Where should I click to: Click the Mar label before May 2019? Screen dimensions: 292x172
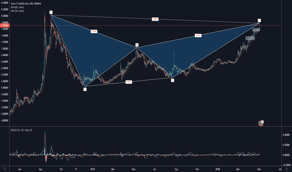(x=113, y=169)
